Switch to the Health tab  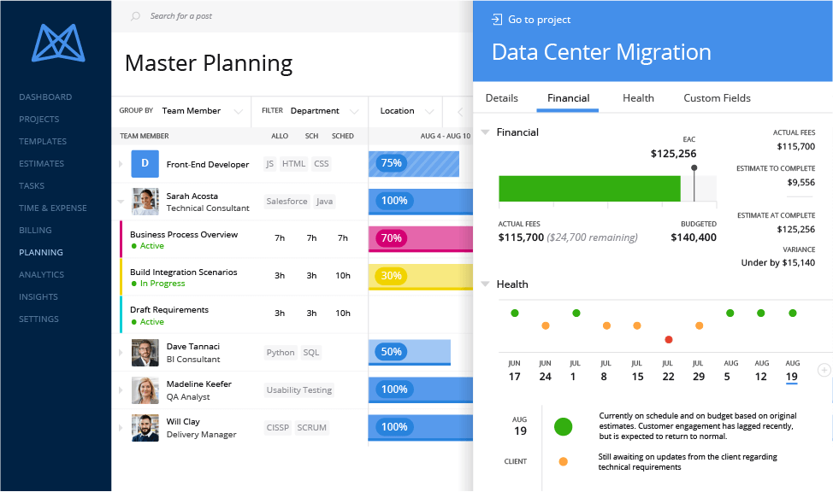pyautogui.click(x=638, y=98)
